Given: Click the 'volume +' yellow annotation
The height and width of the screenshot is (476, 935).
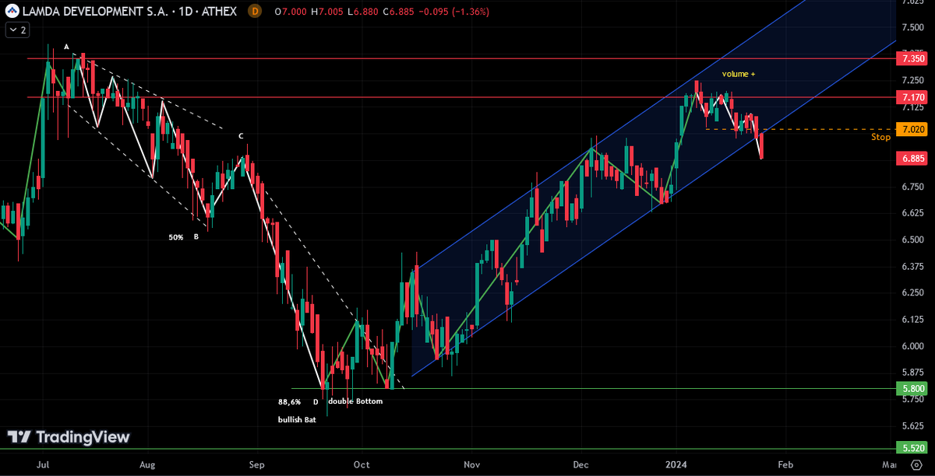Looking at the screenshot, I should pyautogui.click(x=739, y=74).
